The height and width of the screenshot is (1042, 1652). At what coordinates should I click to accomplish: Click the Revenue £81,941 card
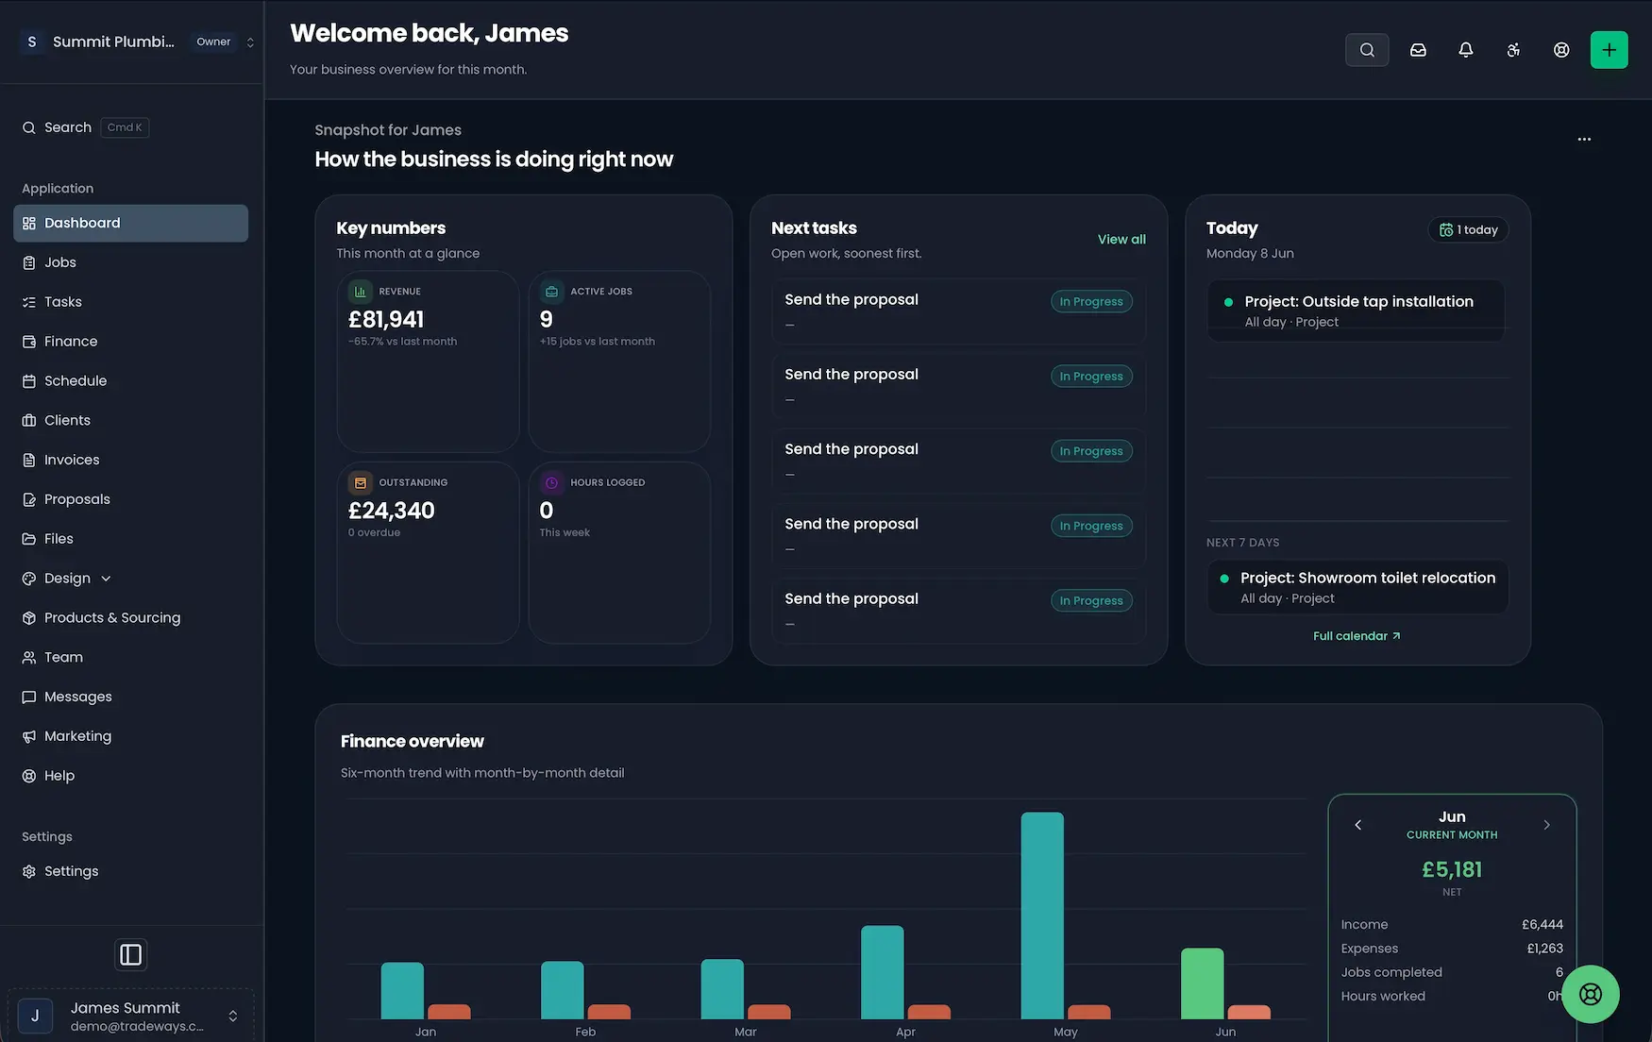(x=428, y=361)
